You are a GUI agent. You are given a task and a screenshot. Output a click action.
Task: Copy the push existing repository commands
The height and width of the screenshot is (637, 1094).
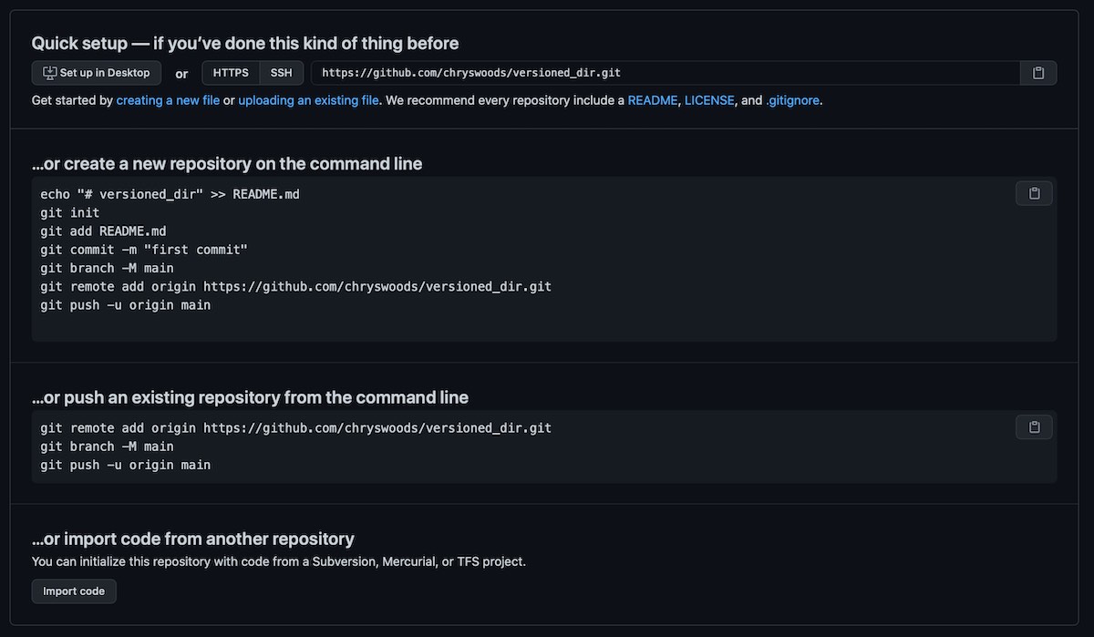click(x=1034, y=426)
